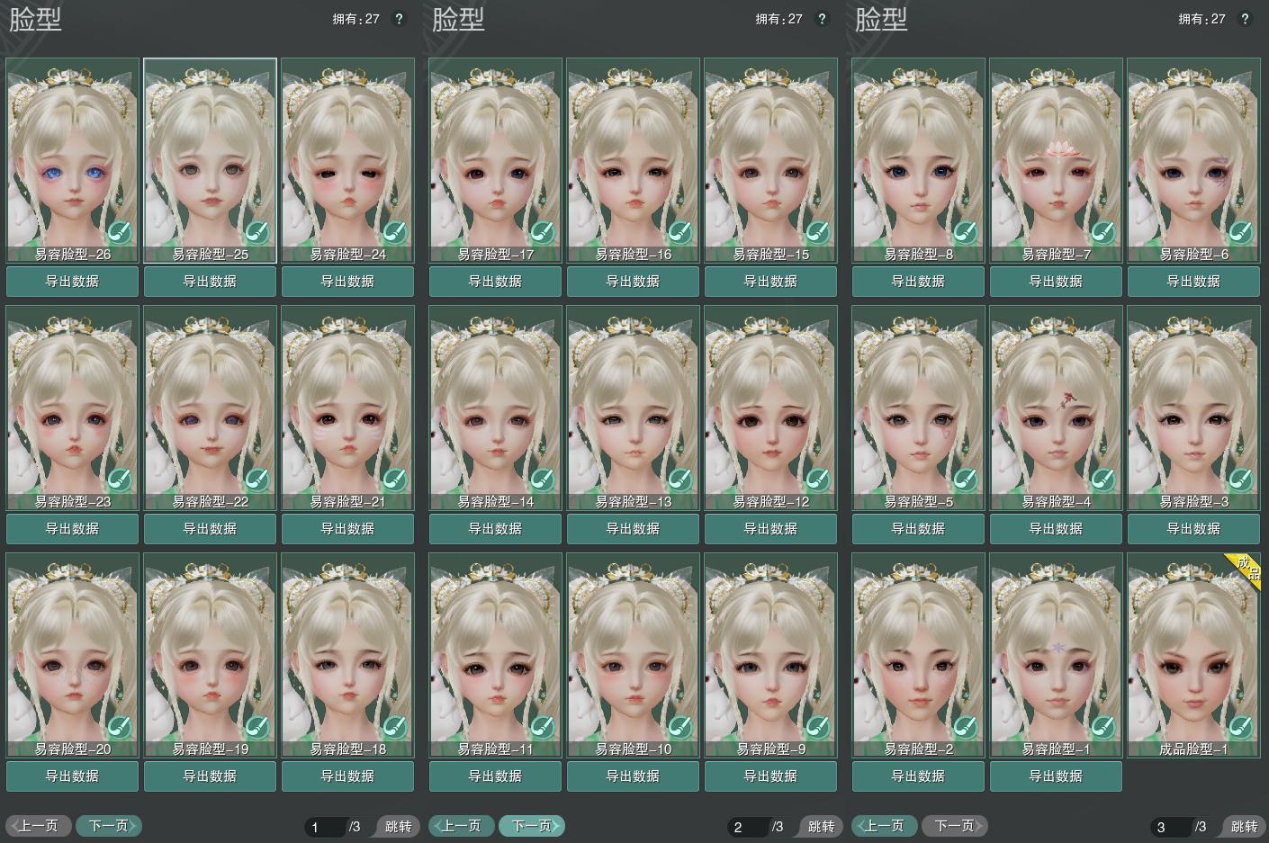Open edit brush on 易容脸型-13
The height and width of the screenshot is (843, 1269).
(679, 480)
